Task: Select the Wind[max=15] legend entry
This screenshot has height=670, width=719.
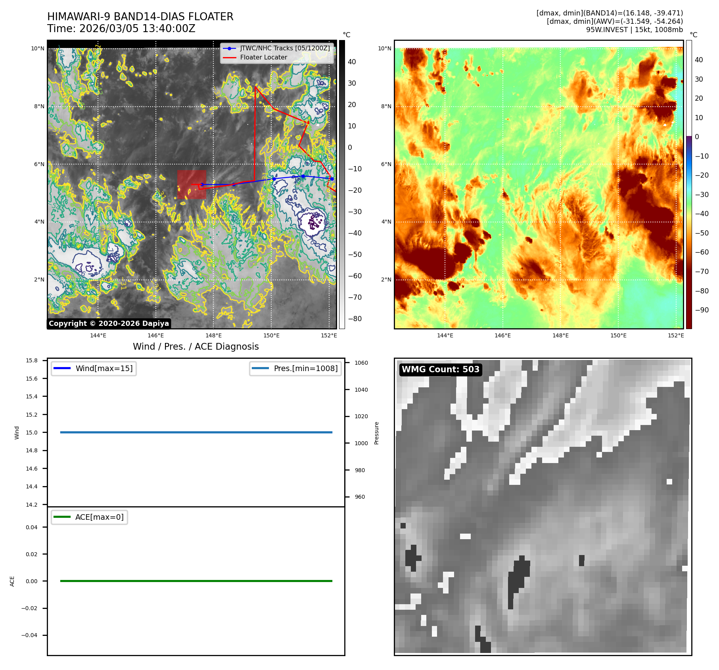Action: pyautogui.click(x=94, y=368)
